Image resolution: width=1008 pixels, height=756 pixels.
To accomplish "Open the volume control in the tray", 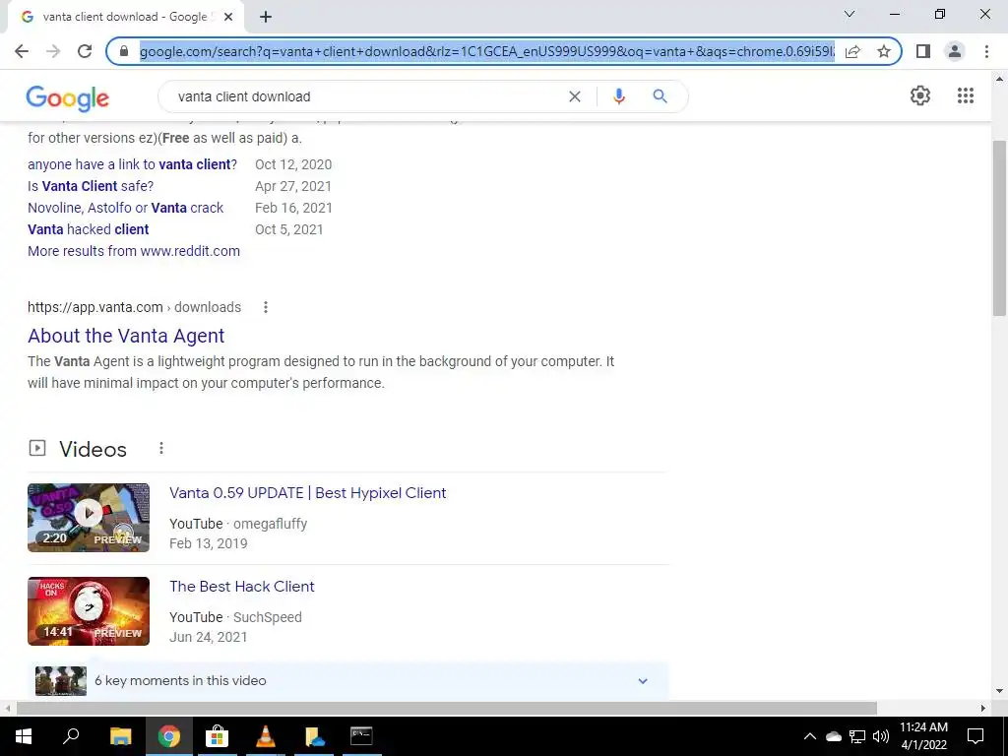I will coord(881,736).
